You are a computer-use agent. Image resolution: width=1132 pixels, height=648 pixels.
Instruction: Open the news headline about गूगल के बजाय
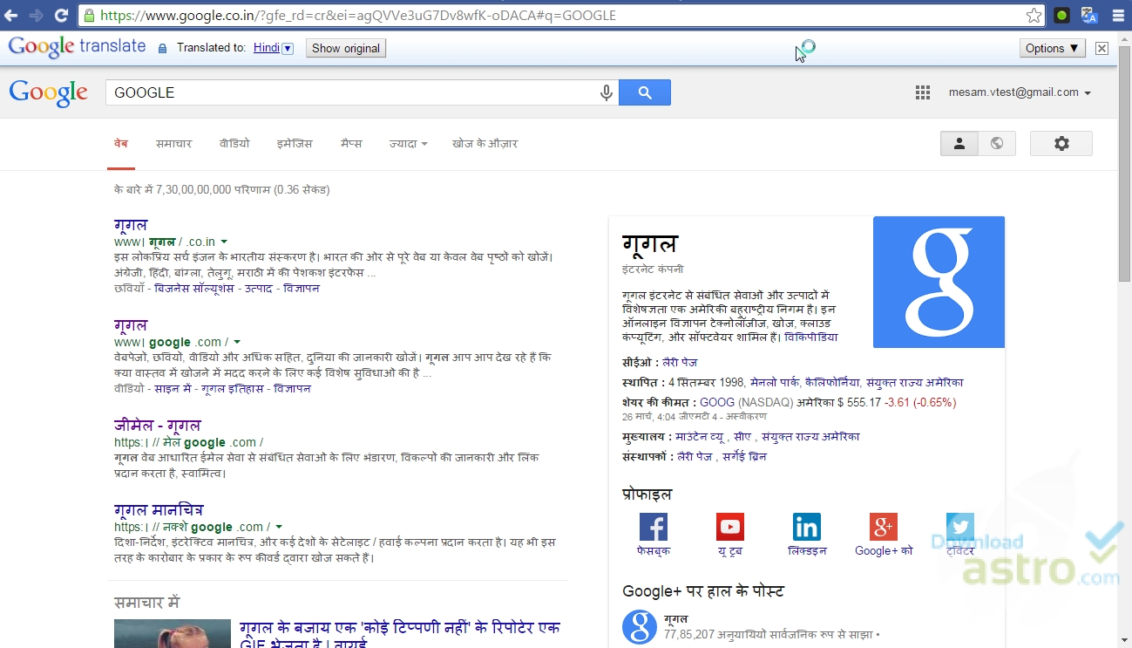point(400,635)
